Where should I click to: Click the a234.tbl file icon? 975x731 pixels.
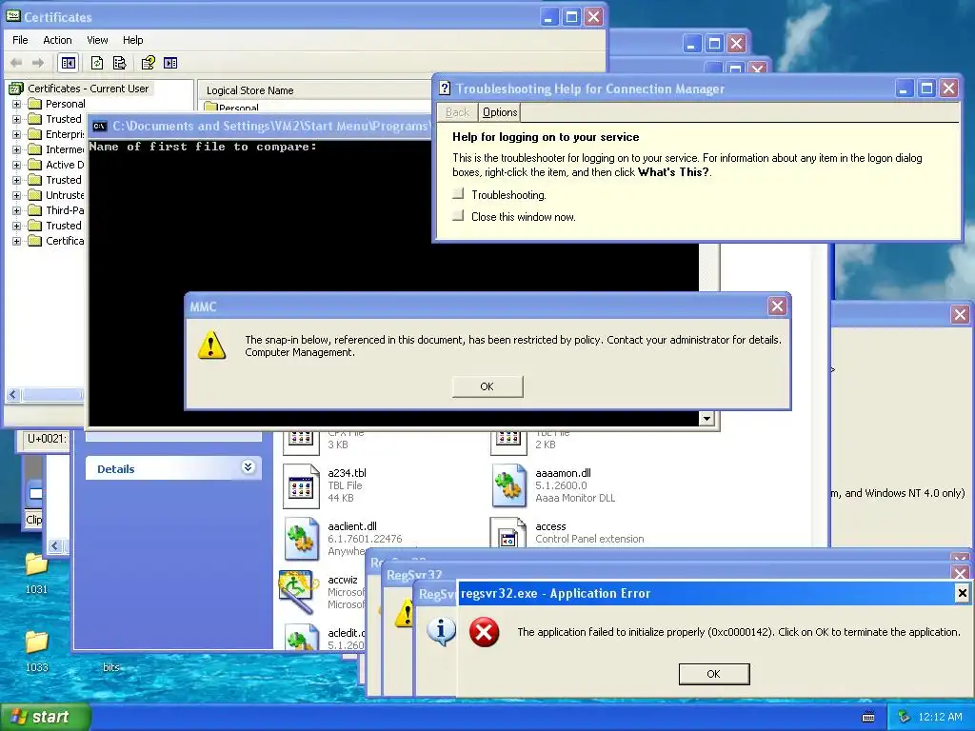point(301,486)
